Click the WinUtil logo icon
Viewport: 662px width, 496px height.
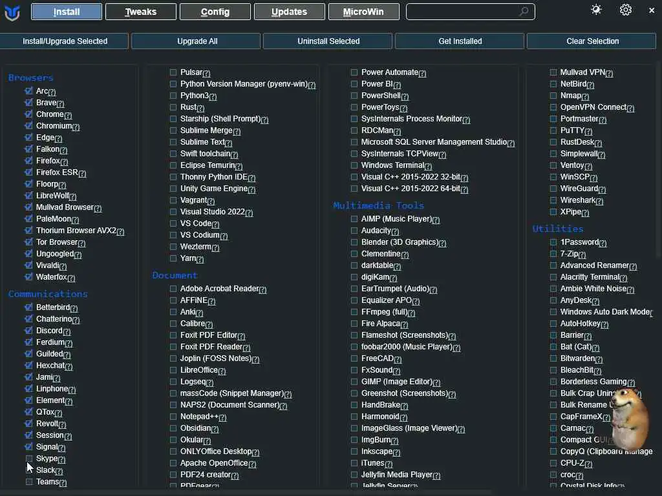tap(12, 12)
